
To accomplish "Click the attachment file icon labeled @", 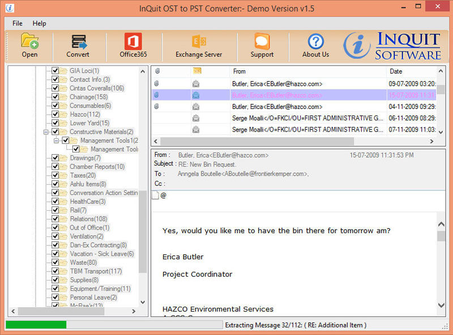I will click(x=155, y=195).
